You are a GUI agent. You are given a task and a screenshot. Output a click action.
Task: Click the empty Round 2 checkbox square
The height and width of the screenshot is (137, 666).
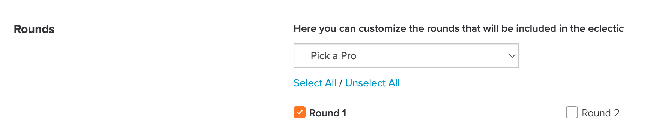pos(572,112)
